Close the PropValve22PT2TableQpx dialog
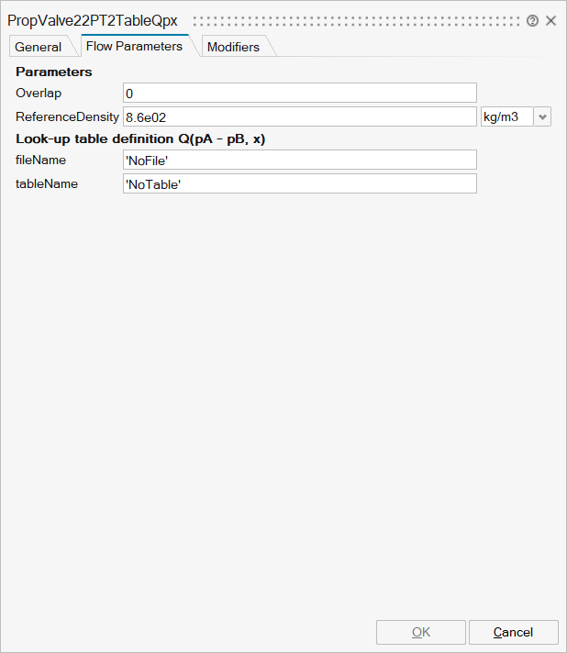This screenshot has width=567, height=653. point(551,20)
